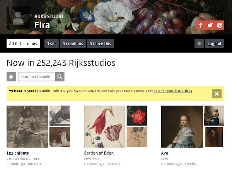Open the 0 creations tab

tap(73, 44)
